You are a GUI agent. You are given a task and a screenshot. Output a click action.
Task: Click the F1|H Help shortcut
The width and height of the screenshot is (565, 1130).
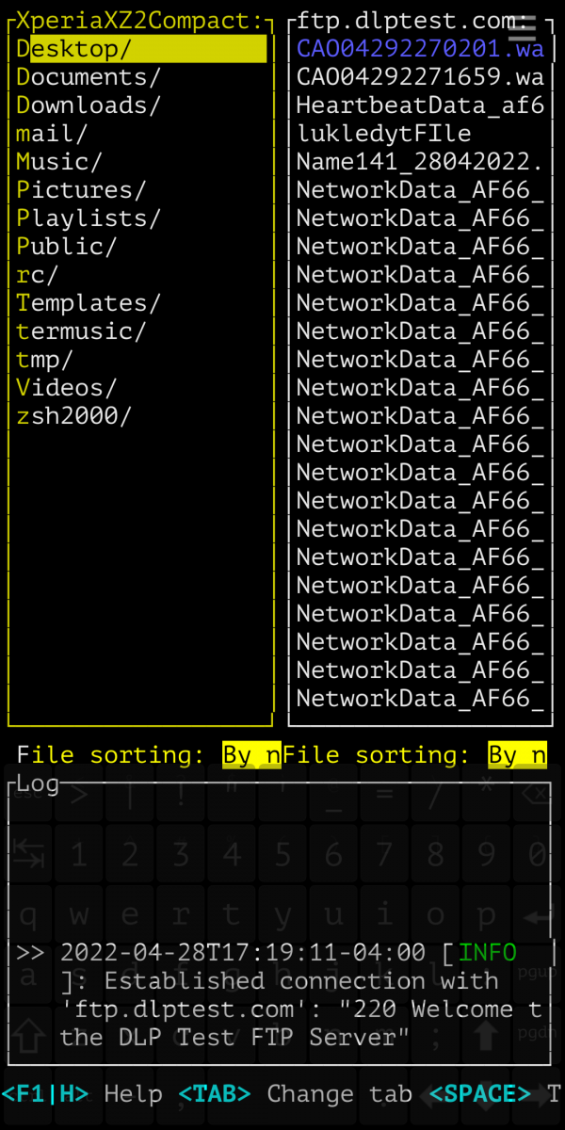(45, 1093)
